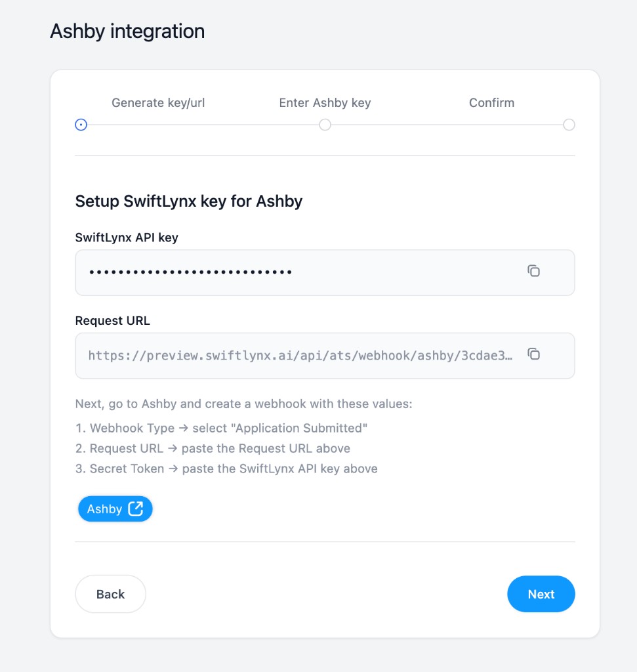
Task: Open Ashby using the blue Ashby button
Action: (115, 509)
